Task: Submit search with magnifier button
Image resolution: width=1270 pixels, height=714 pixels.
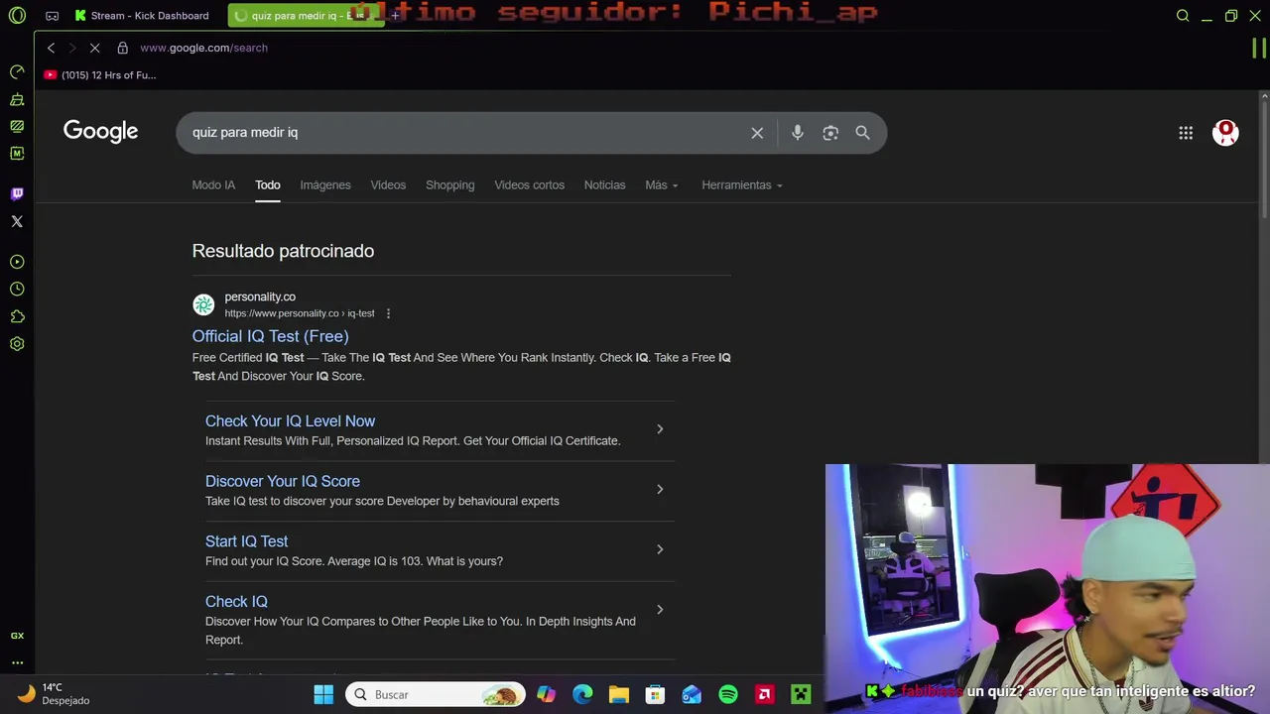Action: 862,133
